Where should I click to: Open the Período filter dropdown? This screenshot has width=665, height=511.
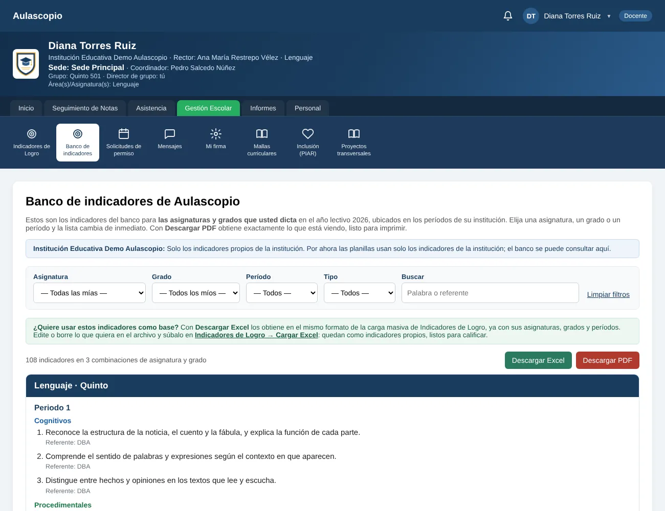point(282,293)
